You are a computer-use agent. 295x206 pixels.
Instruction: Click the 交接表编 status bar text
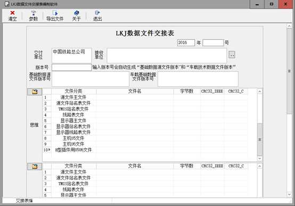[x=24, y=201]
